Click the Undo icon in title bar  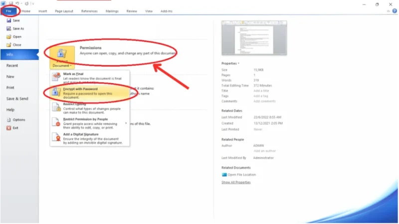[17, 3]
